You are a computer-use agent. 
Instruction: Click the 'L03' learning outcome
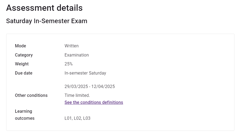(87, 118)
